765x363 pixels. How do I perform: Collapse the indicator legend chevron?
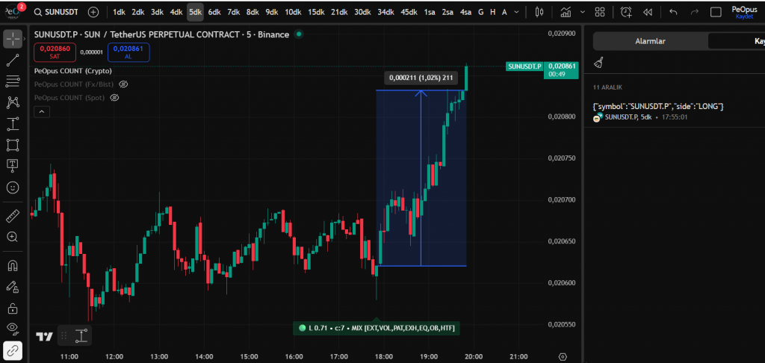[x=42, y=112]
